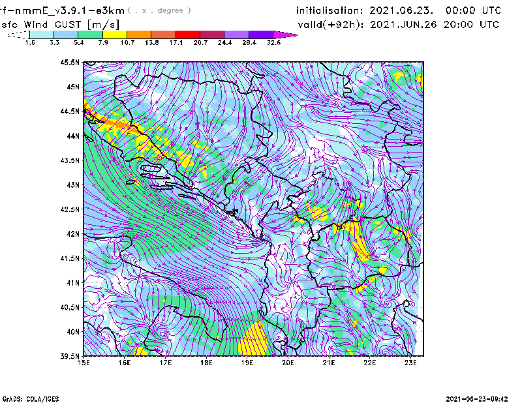The width and height of the screenshot is (522, 403).
Task: Click the 40N latitude label
Action: [73, 331]
